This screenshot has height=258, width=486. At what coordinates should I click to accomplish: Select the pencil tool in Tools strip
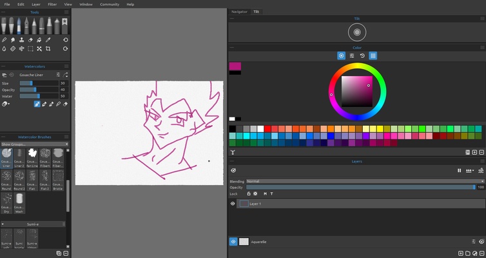point(34,25)
